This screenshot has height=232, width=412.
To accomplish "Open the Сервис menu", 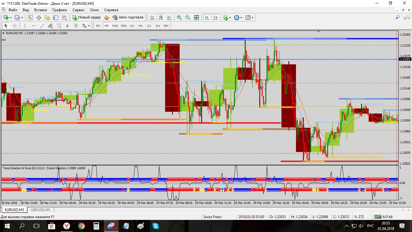I will 78,10.
